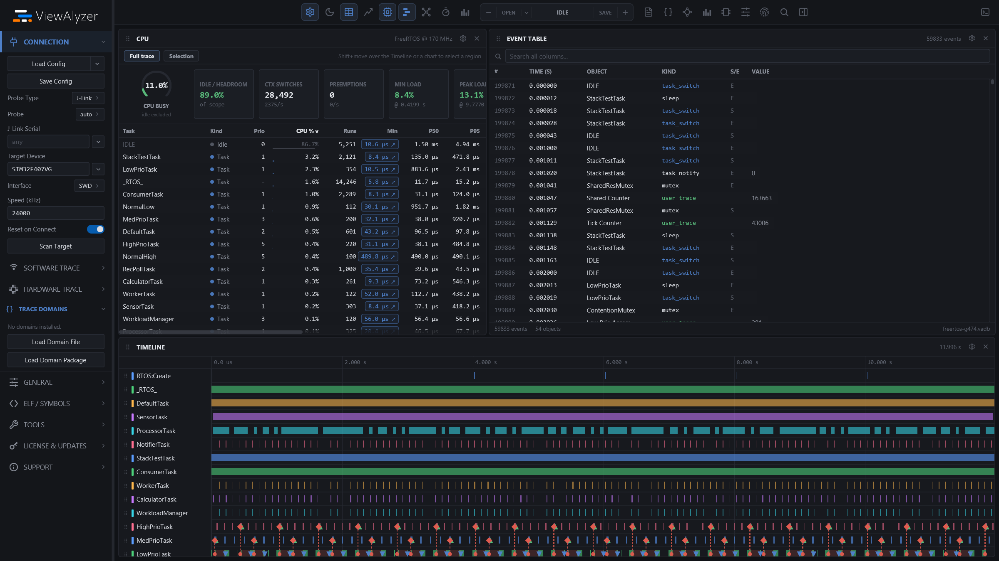
Task: Select the Selection tab
Action: (181, 56)
